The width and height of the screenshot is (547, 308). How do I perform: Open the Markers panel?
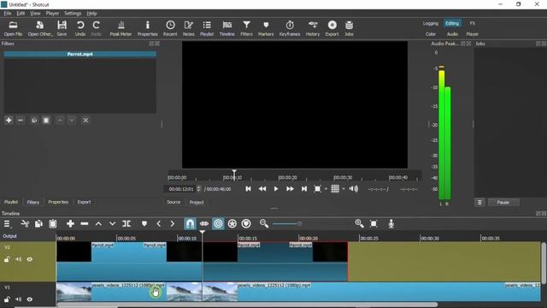tap(266, 28)
